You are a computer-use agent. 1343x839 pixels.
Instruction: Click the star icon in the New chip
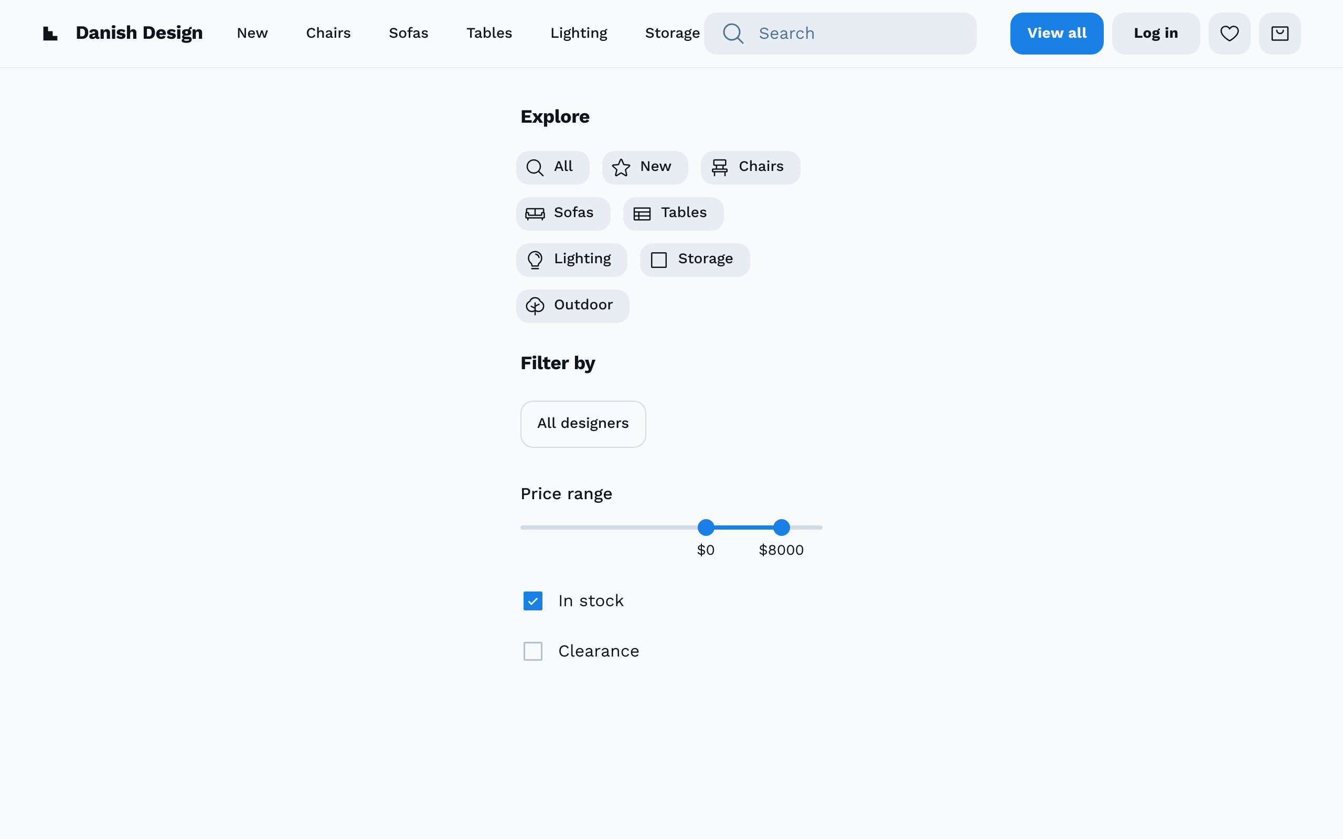(x=621, y=168)
